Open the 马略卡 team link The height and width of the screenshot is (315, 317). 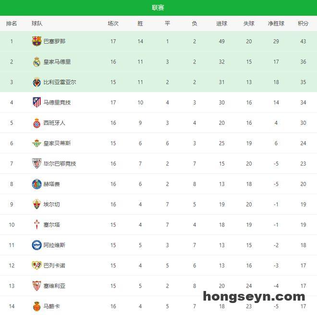tap(51, 306)
